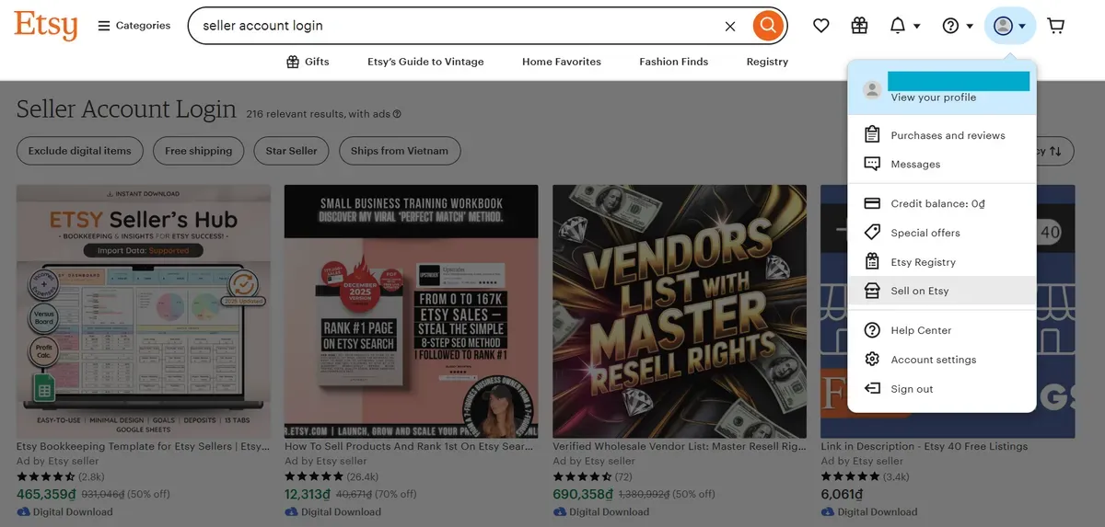Click the Etsy Registry gift list icon
Viewport: 1105px width, 527px height.
[x=872, y=262]
